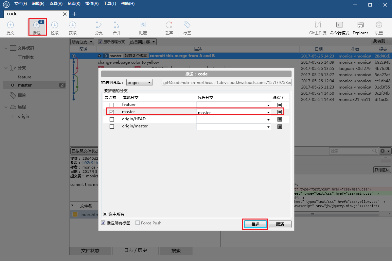The image size is (392, 261).
Task: Check push box for origin/master
Action: [x=112, y=126]
